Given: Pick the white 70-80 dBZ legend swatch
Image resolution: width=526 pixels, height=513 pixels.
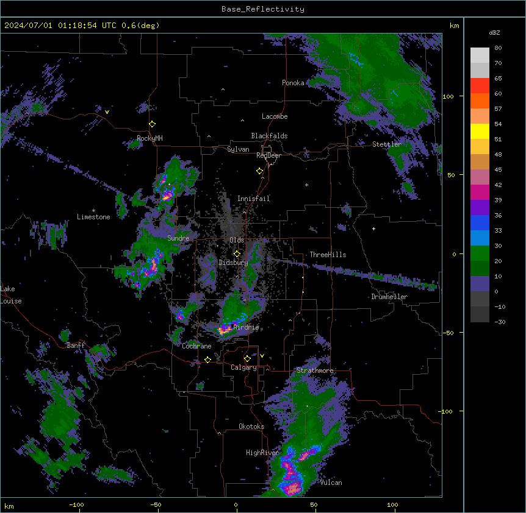Looking at the screenshot, I should (480, 55).
